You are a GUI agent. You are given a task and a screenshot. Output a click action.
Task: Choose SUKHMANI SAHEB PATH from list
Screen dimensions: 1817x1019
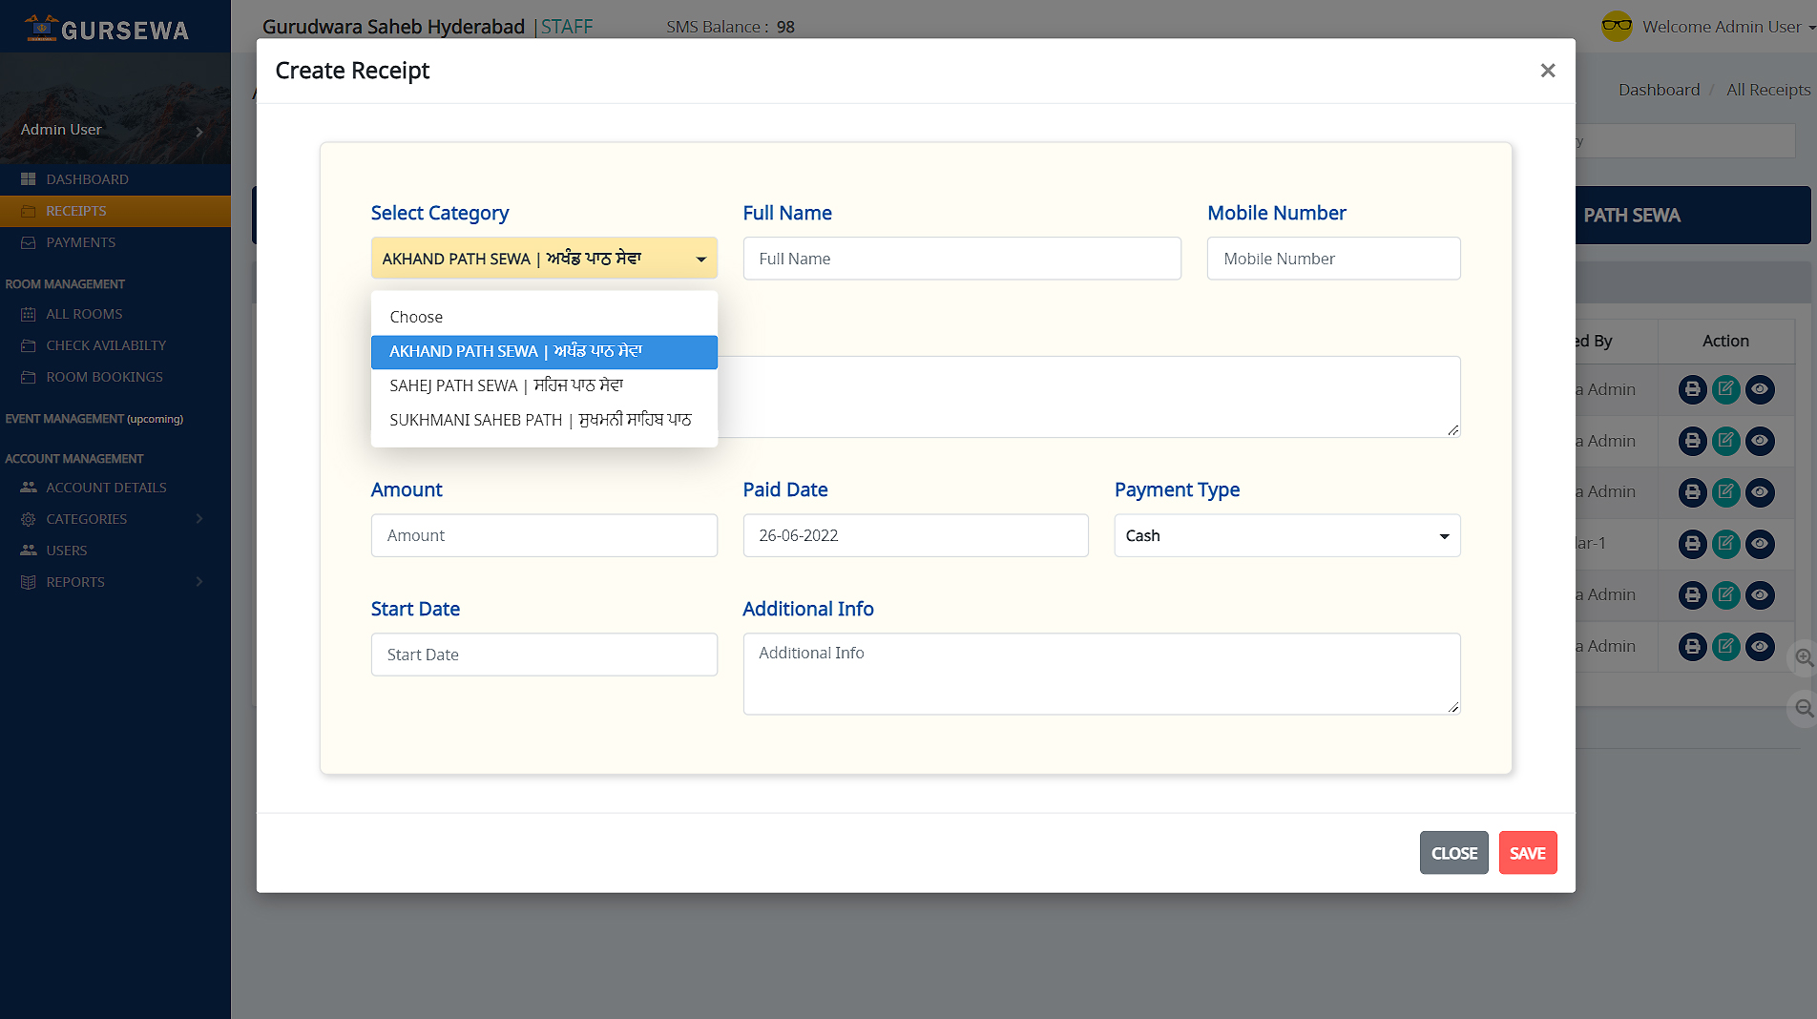point(540,420)
